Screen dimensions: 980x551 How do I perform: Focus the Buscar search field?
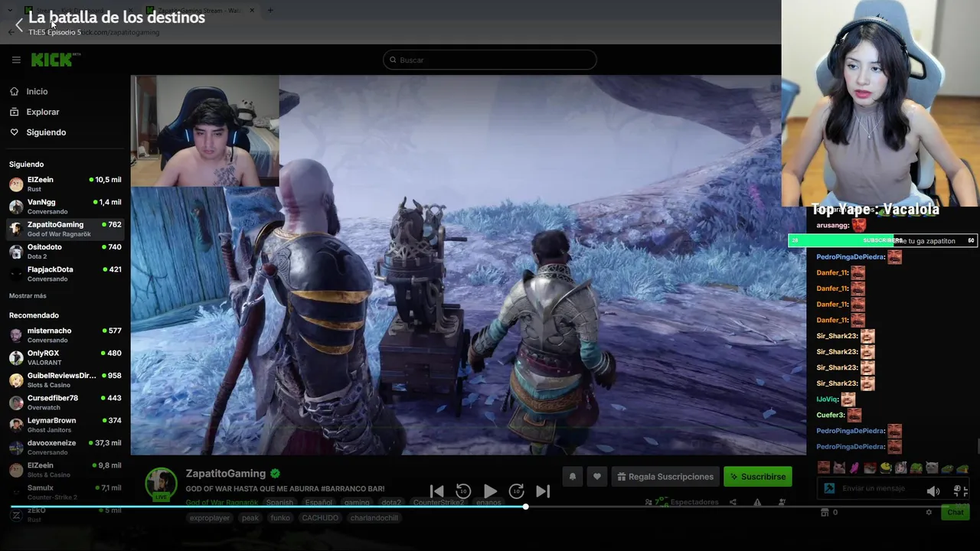point(490,60)
